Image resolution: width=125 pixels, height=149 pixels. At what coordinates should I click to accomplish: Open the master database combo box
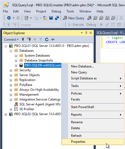[x=42, y=25]
